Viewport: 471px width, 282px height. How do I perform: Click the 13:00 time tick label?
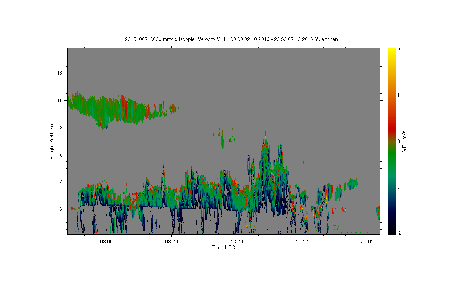pyautogui.click(x=237, y=242)
